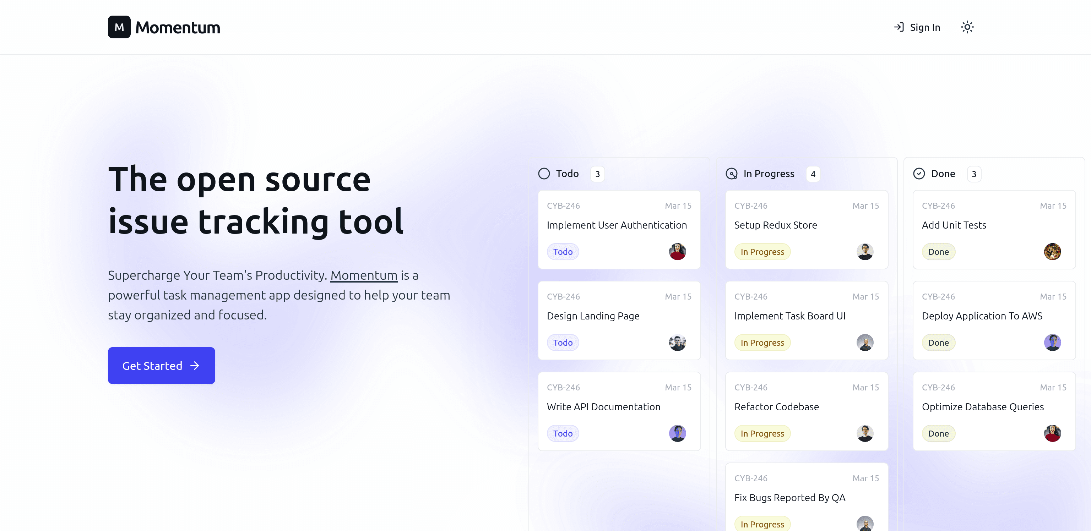This screenshot has height=531, width=1091.
Task: Click the Todo column header label
Action: click(567, 174)
